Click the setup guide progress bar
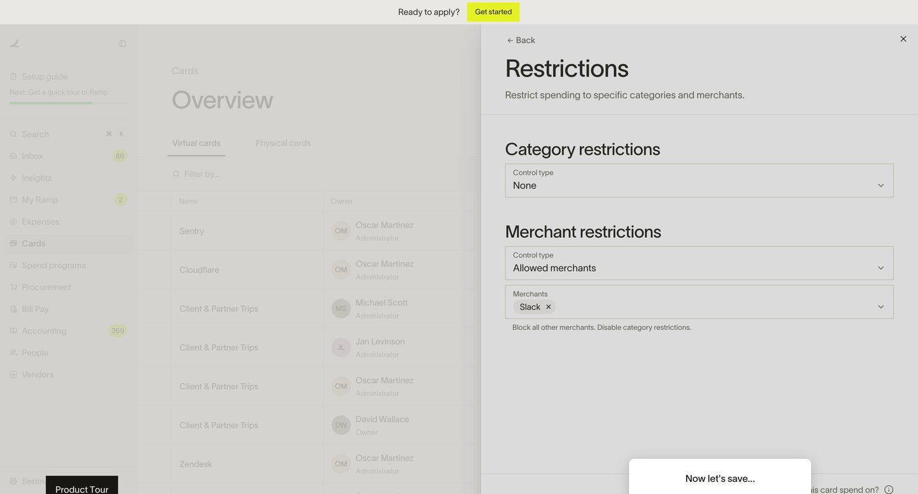The image size is (918, 494). click(x=69, y=103)
